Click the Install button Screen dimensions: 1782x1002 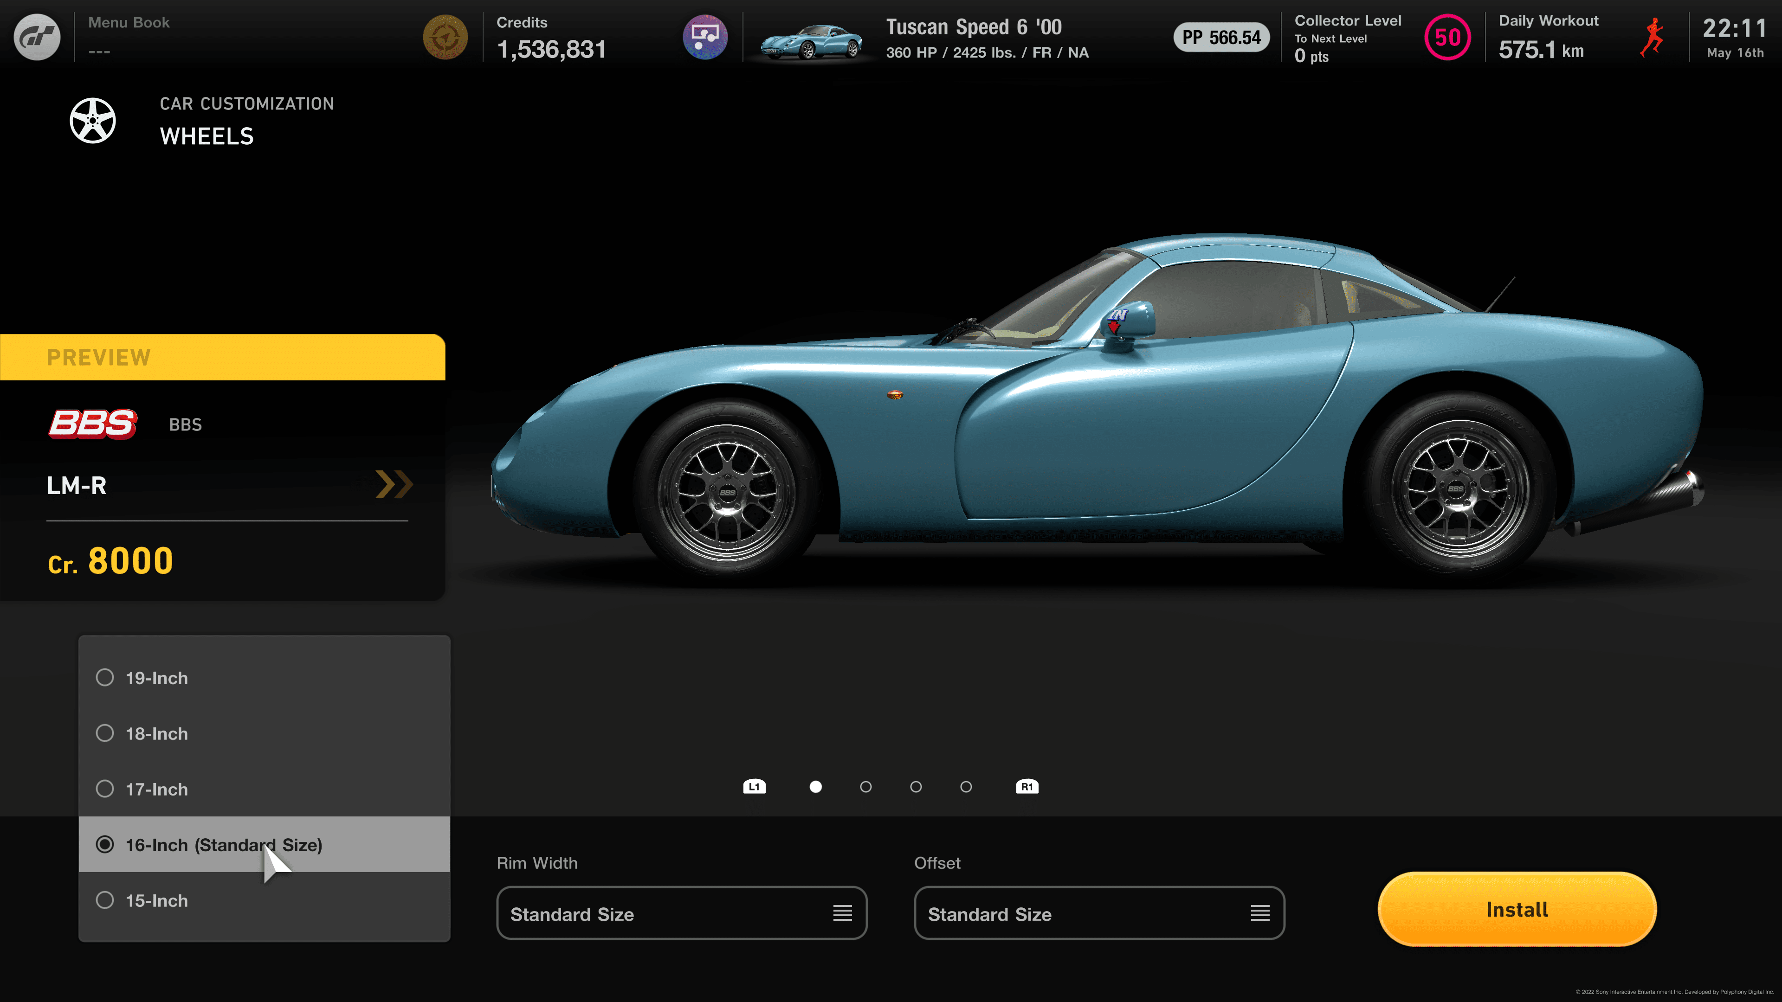point(1517,909)
